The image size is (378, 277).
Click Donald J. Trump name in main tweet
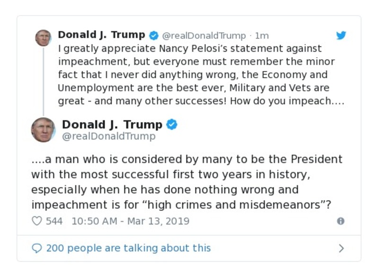[x=112, y=125]
